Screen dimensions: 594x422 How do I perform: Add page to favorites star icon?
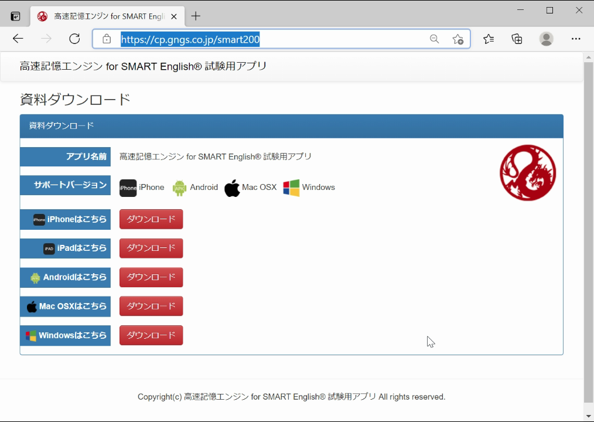pos(458,39)
